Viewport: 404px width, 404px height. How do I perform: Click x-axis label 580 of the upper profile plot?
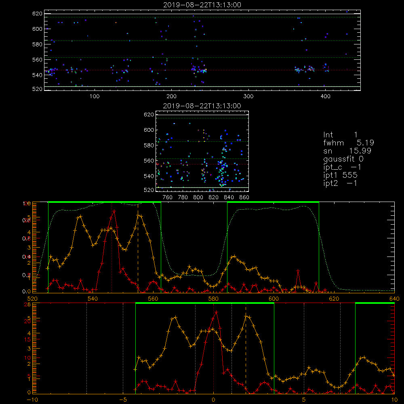point(213,299)
